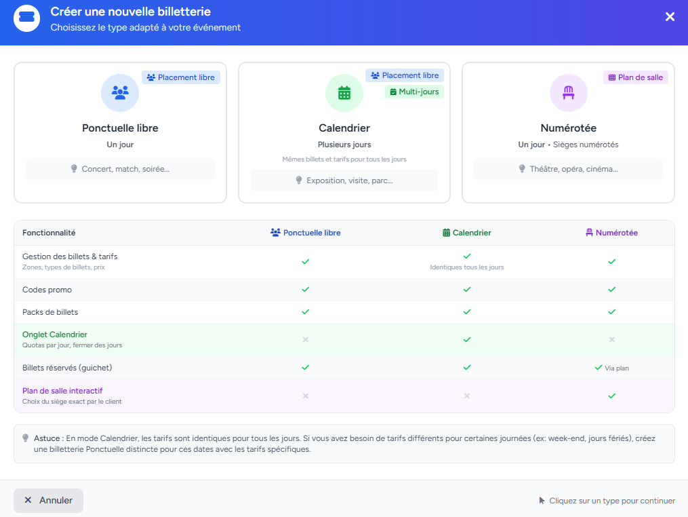
Task: Click the Calendrier column header in table
Action: tap(466, 233)
